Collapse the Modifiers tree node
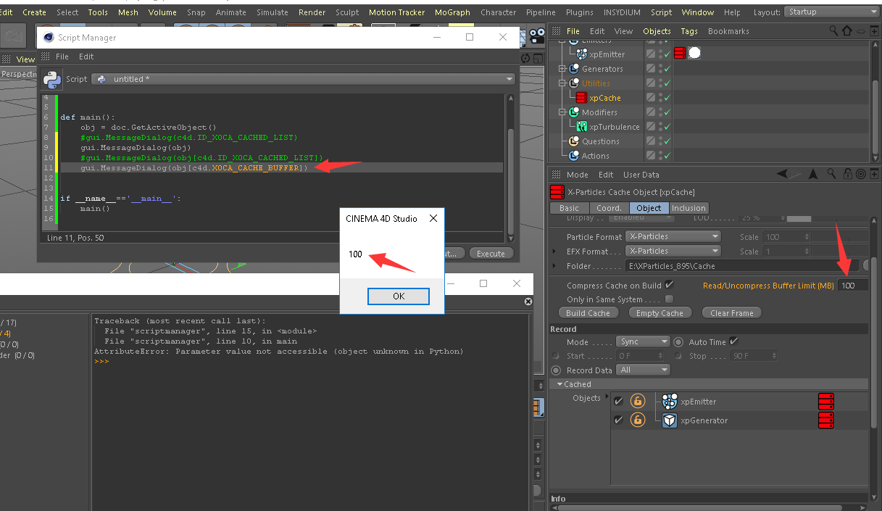The width and height of the screenshot is (882, 511). tap(562, 112)
